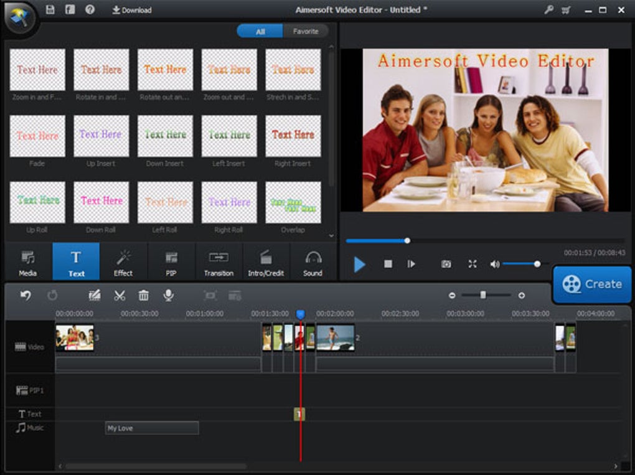Click the undo arrow icon
The width and height of the screenshot is (635, 475).
tap(26, 295)
